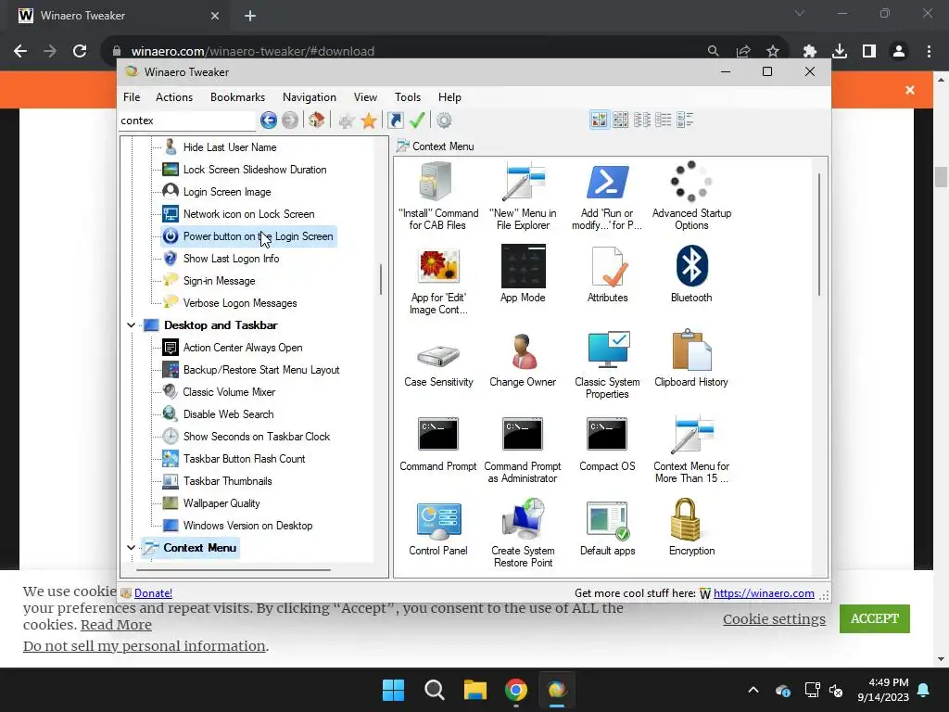The width and height of the screenshot is (949, 712).
Task: Open the Tools menu
Action: click(408, 97)
